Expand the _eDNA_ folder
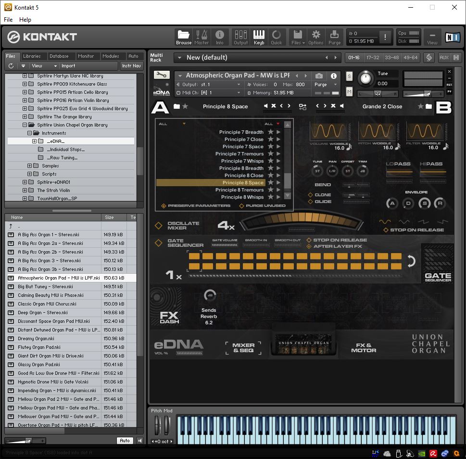This screenshot has height=459, width=466. [34, 141]
